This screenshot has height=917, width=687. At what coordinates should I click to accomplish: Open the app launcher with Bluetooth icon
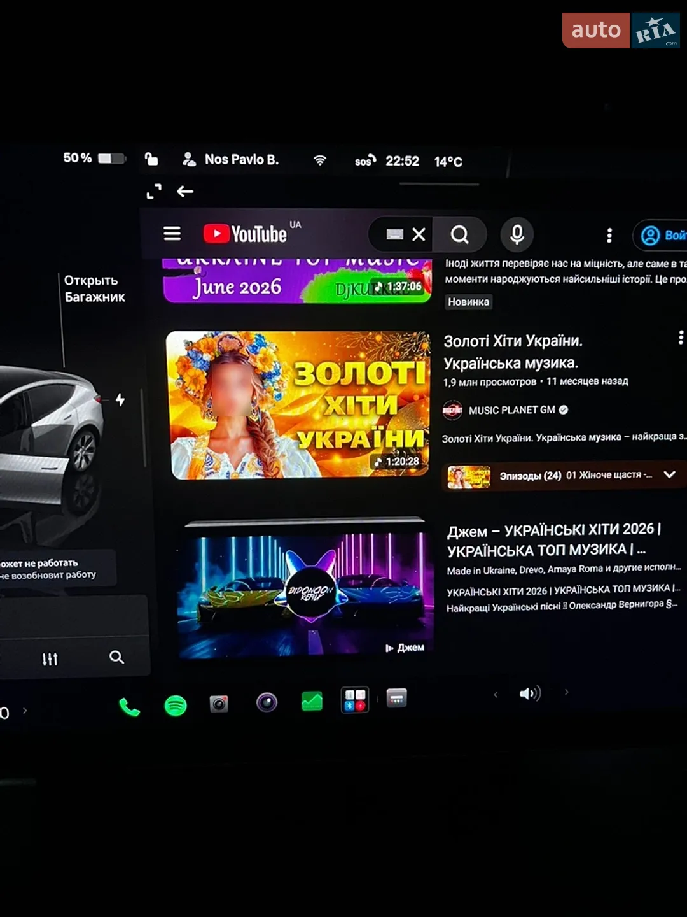tap(355, 700)
